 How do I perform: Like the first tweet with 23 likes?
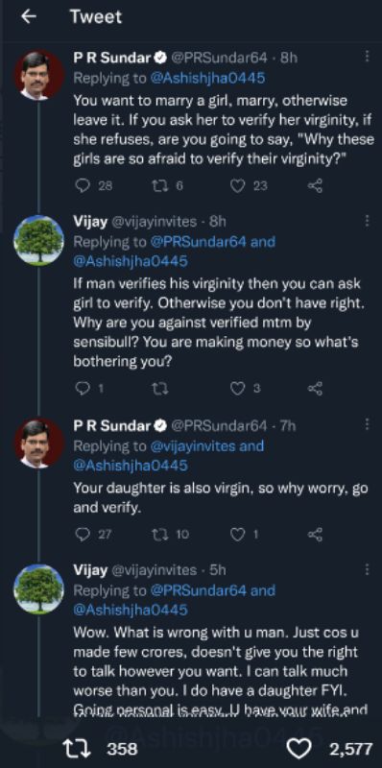pyautogui.click(x=237, y=186)
